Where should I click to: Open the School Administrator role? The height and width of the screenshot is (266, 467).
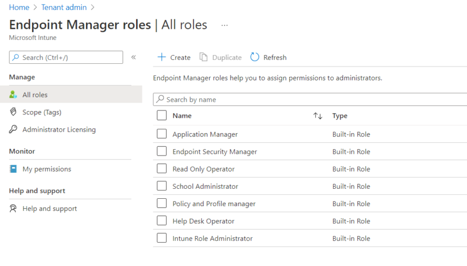pos(205,186)
